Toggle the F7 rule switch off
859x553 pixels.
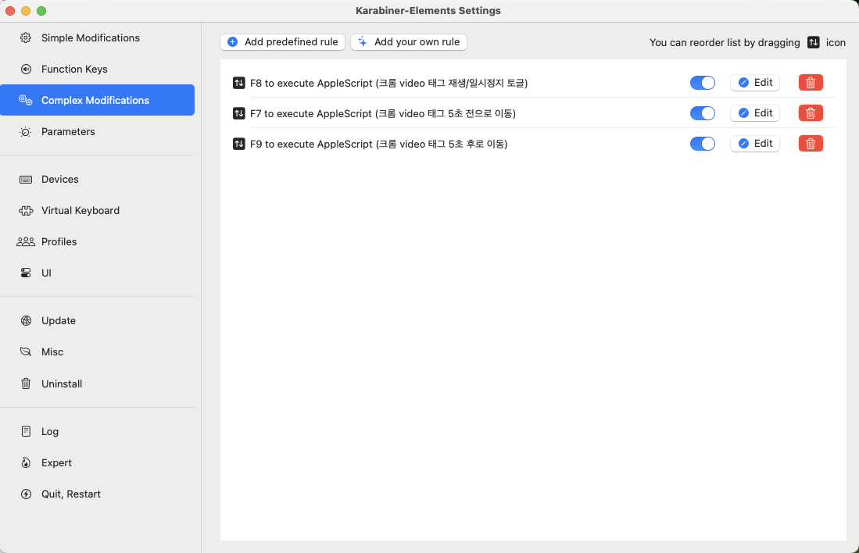(703, 113)
